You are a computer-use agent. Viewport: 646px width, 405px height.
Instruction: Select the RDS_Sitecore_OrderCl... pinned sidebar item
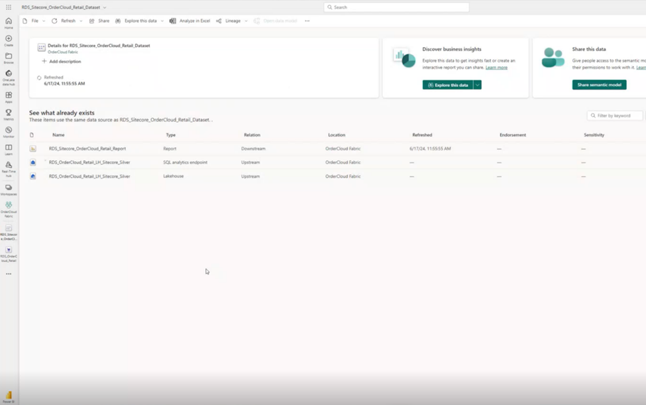9,233
